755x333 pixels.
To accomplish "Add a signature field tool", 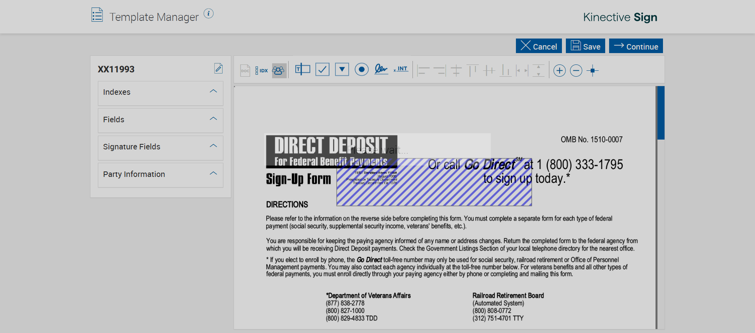I will pyautogui.click(x=381, y=70).
